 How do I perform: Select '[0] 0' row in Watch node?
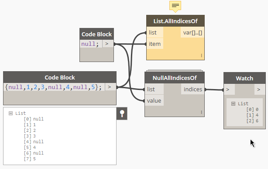coord(252,109)
